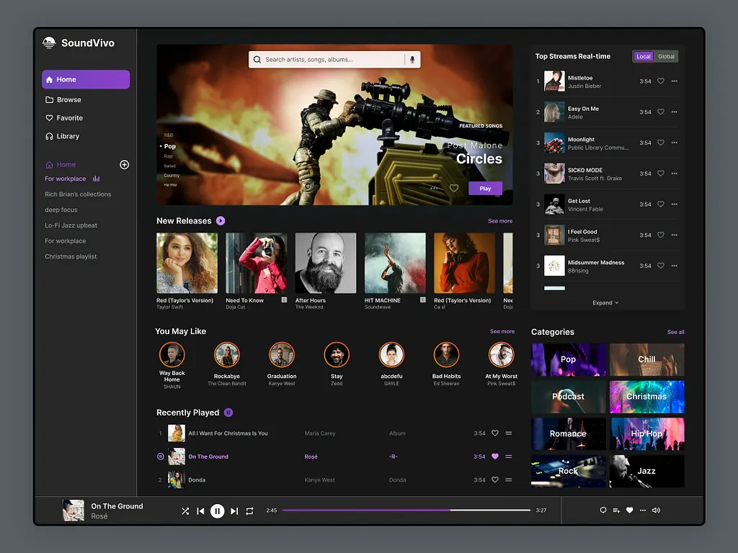Pause the currently playing song
The height and width of the screenshot is (553, 738).
[217, 511]
